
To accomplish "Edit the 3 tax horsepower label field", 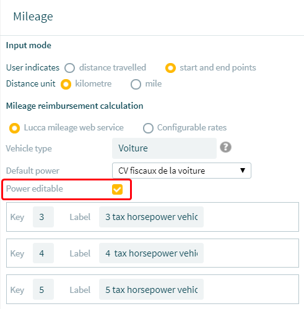I will click(x=151, y=217).
